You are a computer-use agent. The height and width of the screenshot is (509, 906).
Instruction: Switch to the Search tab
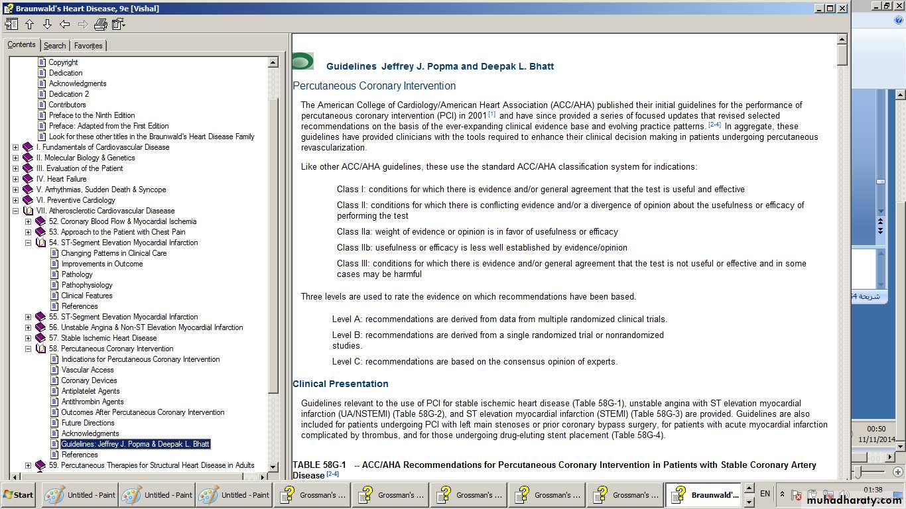(54, 46)
